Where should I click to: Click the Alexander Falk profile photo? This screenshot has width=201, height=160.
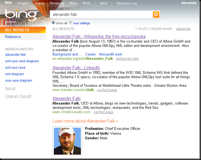tap(67, 141)
